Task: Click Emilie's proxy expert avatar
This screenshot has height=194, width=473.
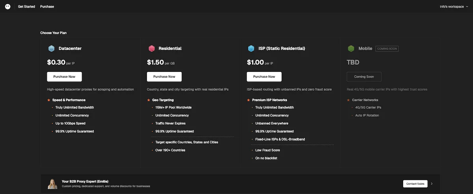Action: tap(53, 184)
